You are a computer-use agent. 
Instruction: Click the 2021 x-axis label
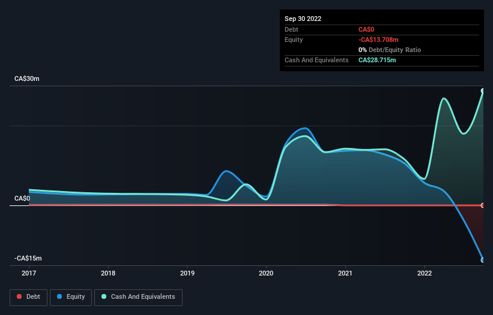click(x=345, y=273)
